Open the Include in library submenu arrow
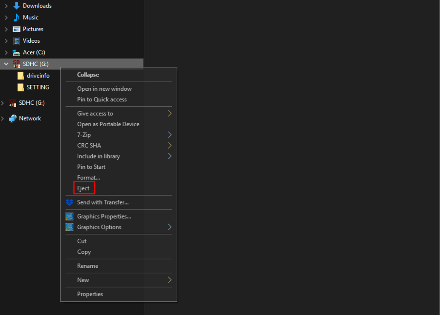This screenshot has width=440, height=315. (169, 156)
